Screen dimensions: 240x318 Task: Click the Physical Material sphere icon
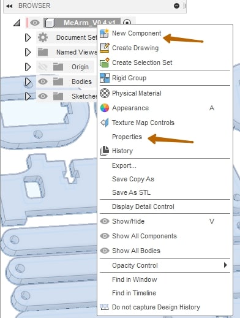(105, 93)
